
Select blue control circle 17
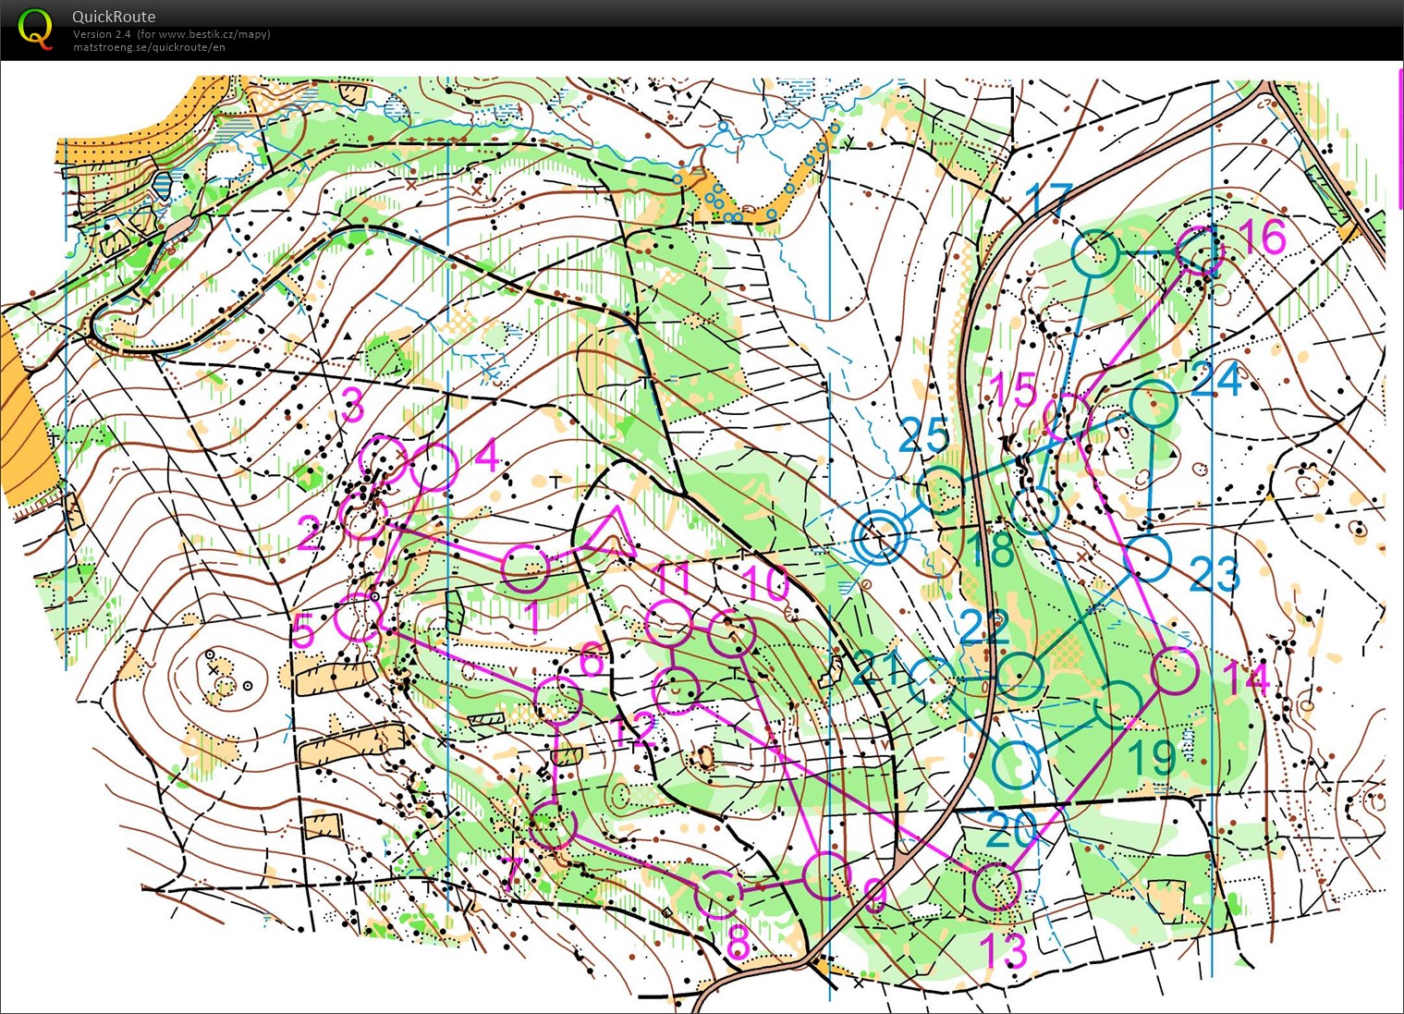coord(1095,253)
